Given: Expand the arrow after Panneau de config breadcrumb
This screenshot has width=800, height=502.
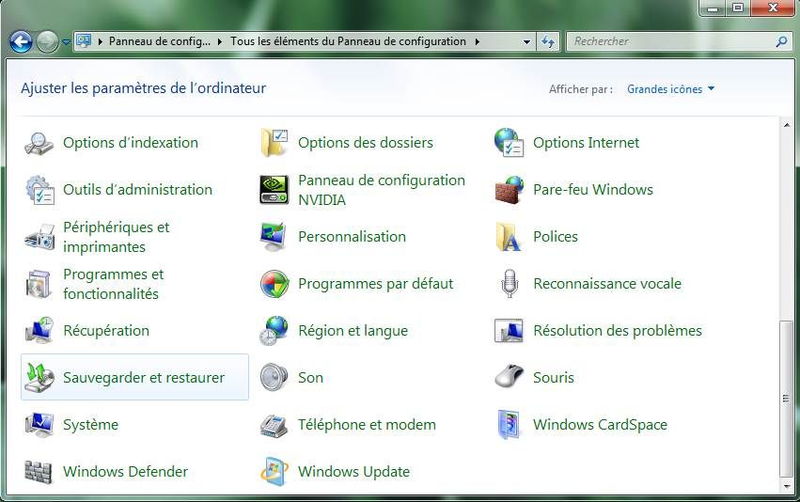Looking at the screenshot, I should click(x=221, y=41).
